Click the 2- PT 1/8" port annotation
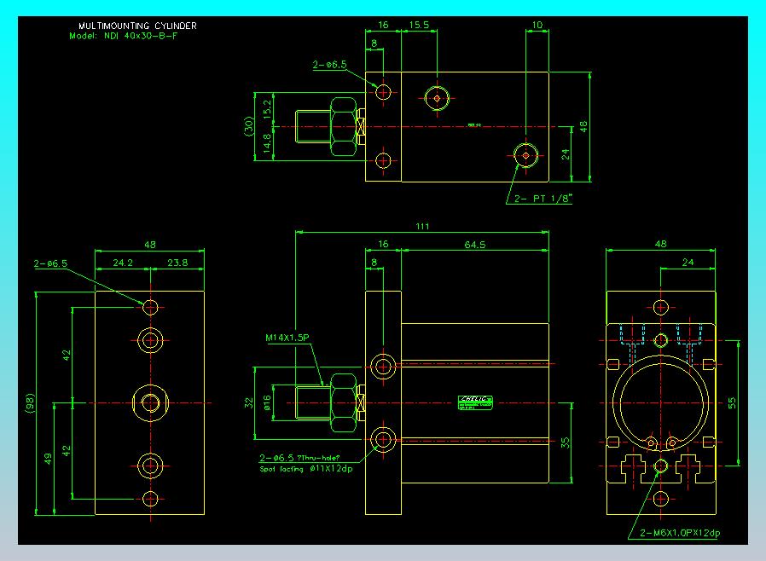Screen dimensions: 766x561 coord(543,199)
